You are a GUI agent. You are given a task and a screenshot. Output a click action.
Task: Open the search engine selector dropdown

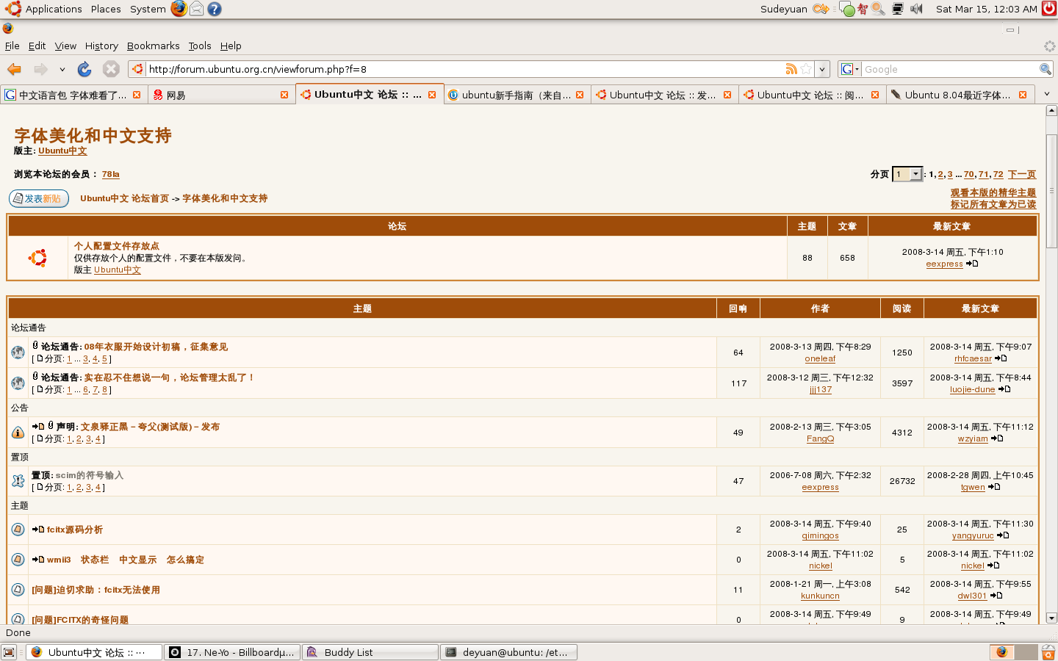tap(849, 69)
